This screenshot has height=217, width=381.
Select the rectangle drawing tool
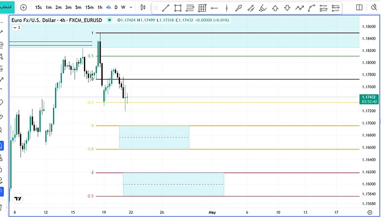(178, 8)
